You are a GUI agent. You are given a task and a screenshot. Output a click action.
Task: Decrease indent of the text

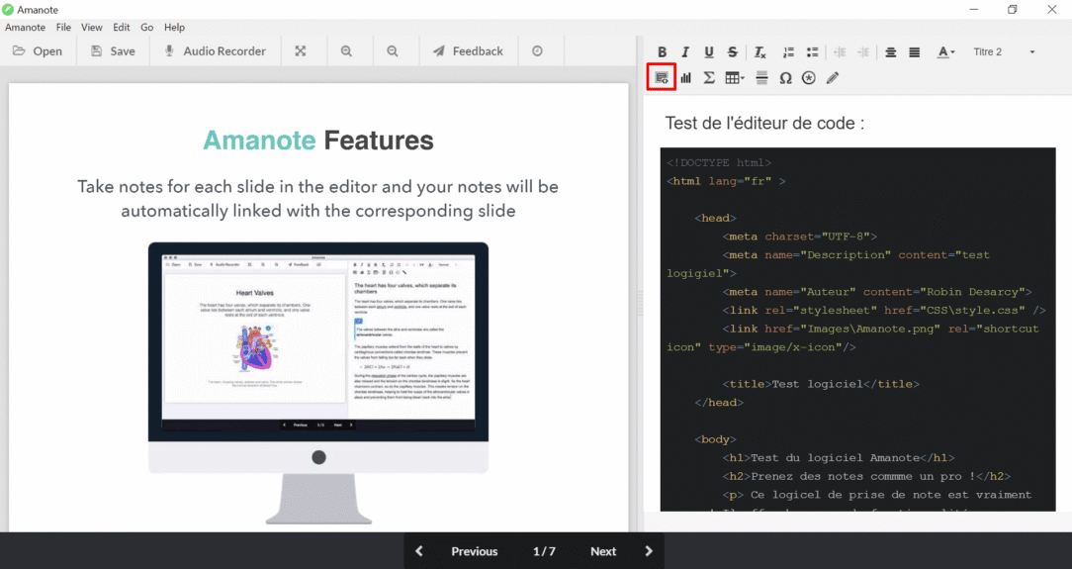coord(840,52)
